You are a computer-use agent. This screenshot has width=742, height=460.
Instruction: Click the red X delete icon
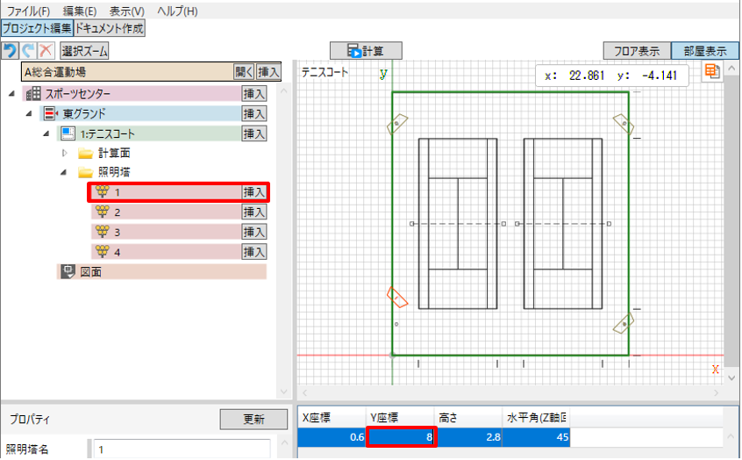(44, 51)
